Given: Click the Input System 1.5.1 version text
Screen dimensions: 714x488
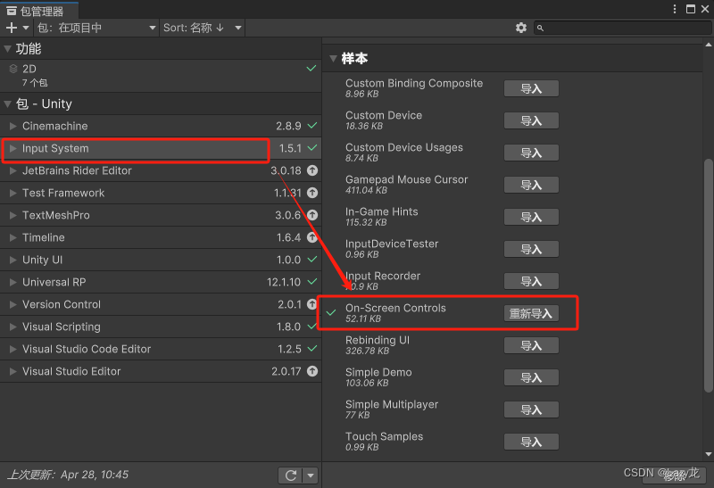Looking at the screenshot, I should [x=290, y=148].
